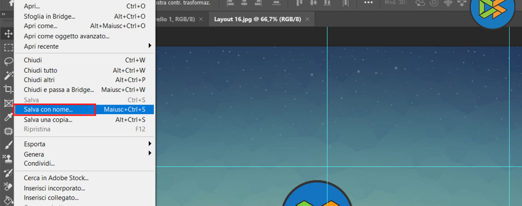Click the align left edges icon
Screen dimensions: 522x206
tap(231, 3)
